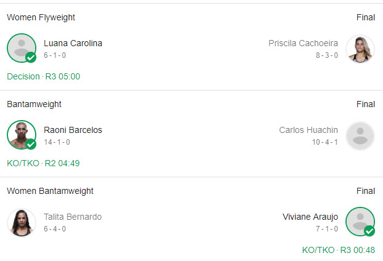The image size is (383, 261).
Task: Click Luana Carolina's avatar icon
Action: (21, 47)
